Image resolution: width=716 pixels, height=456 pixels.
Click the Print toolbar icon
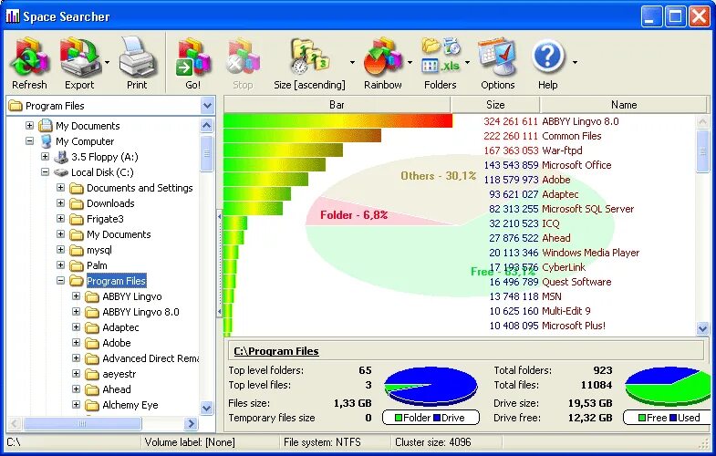[x=137, y=57]
